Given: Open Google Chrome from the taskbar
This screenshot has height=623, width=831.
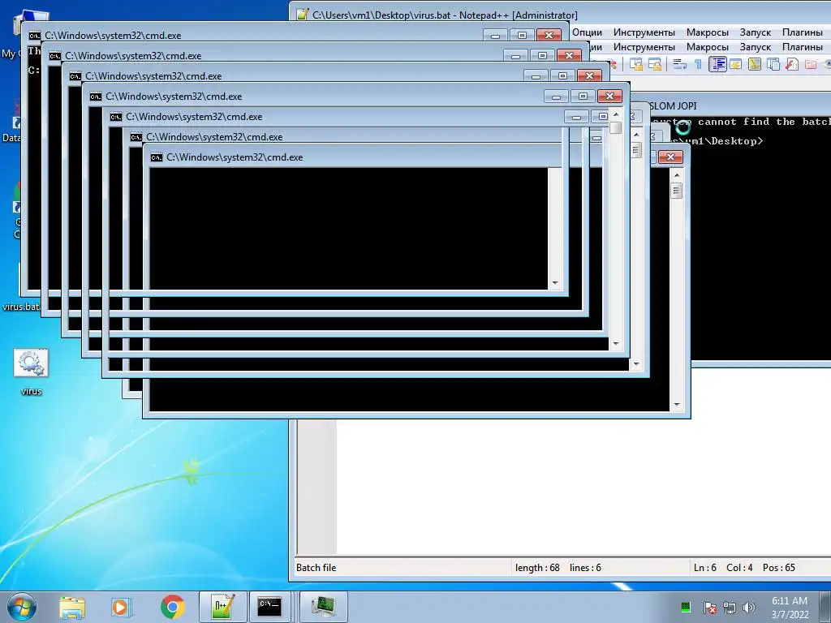Looking at the screenshot, I should [x=172, y=607].
